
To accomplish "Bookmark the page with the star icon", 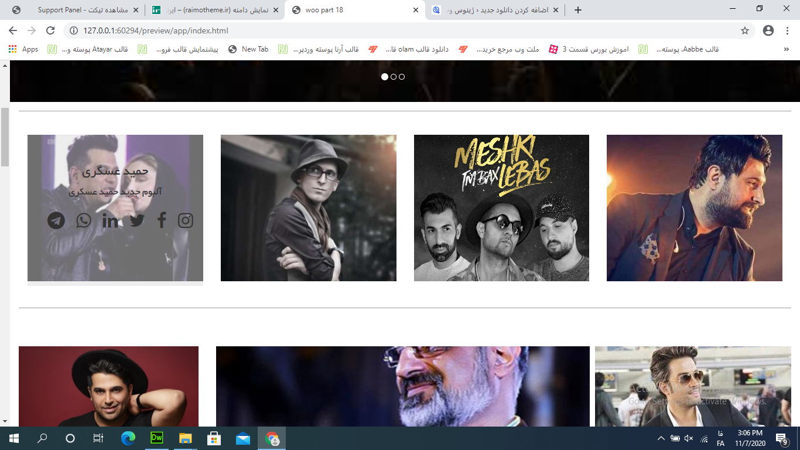I will pos(745,30).
